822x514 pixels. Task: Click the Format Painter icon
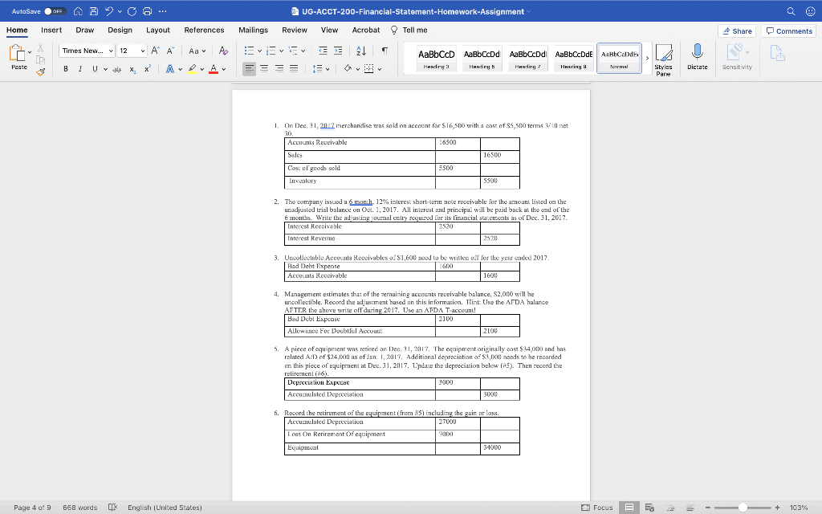[40, 72]
